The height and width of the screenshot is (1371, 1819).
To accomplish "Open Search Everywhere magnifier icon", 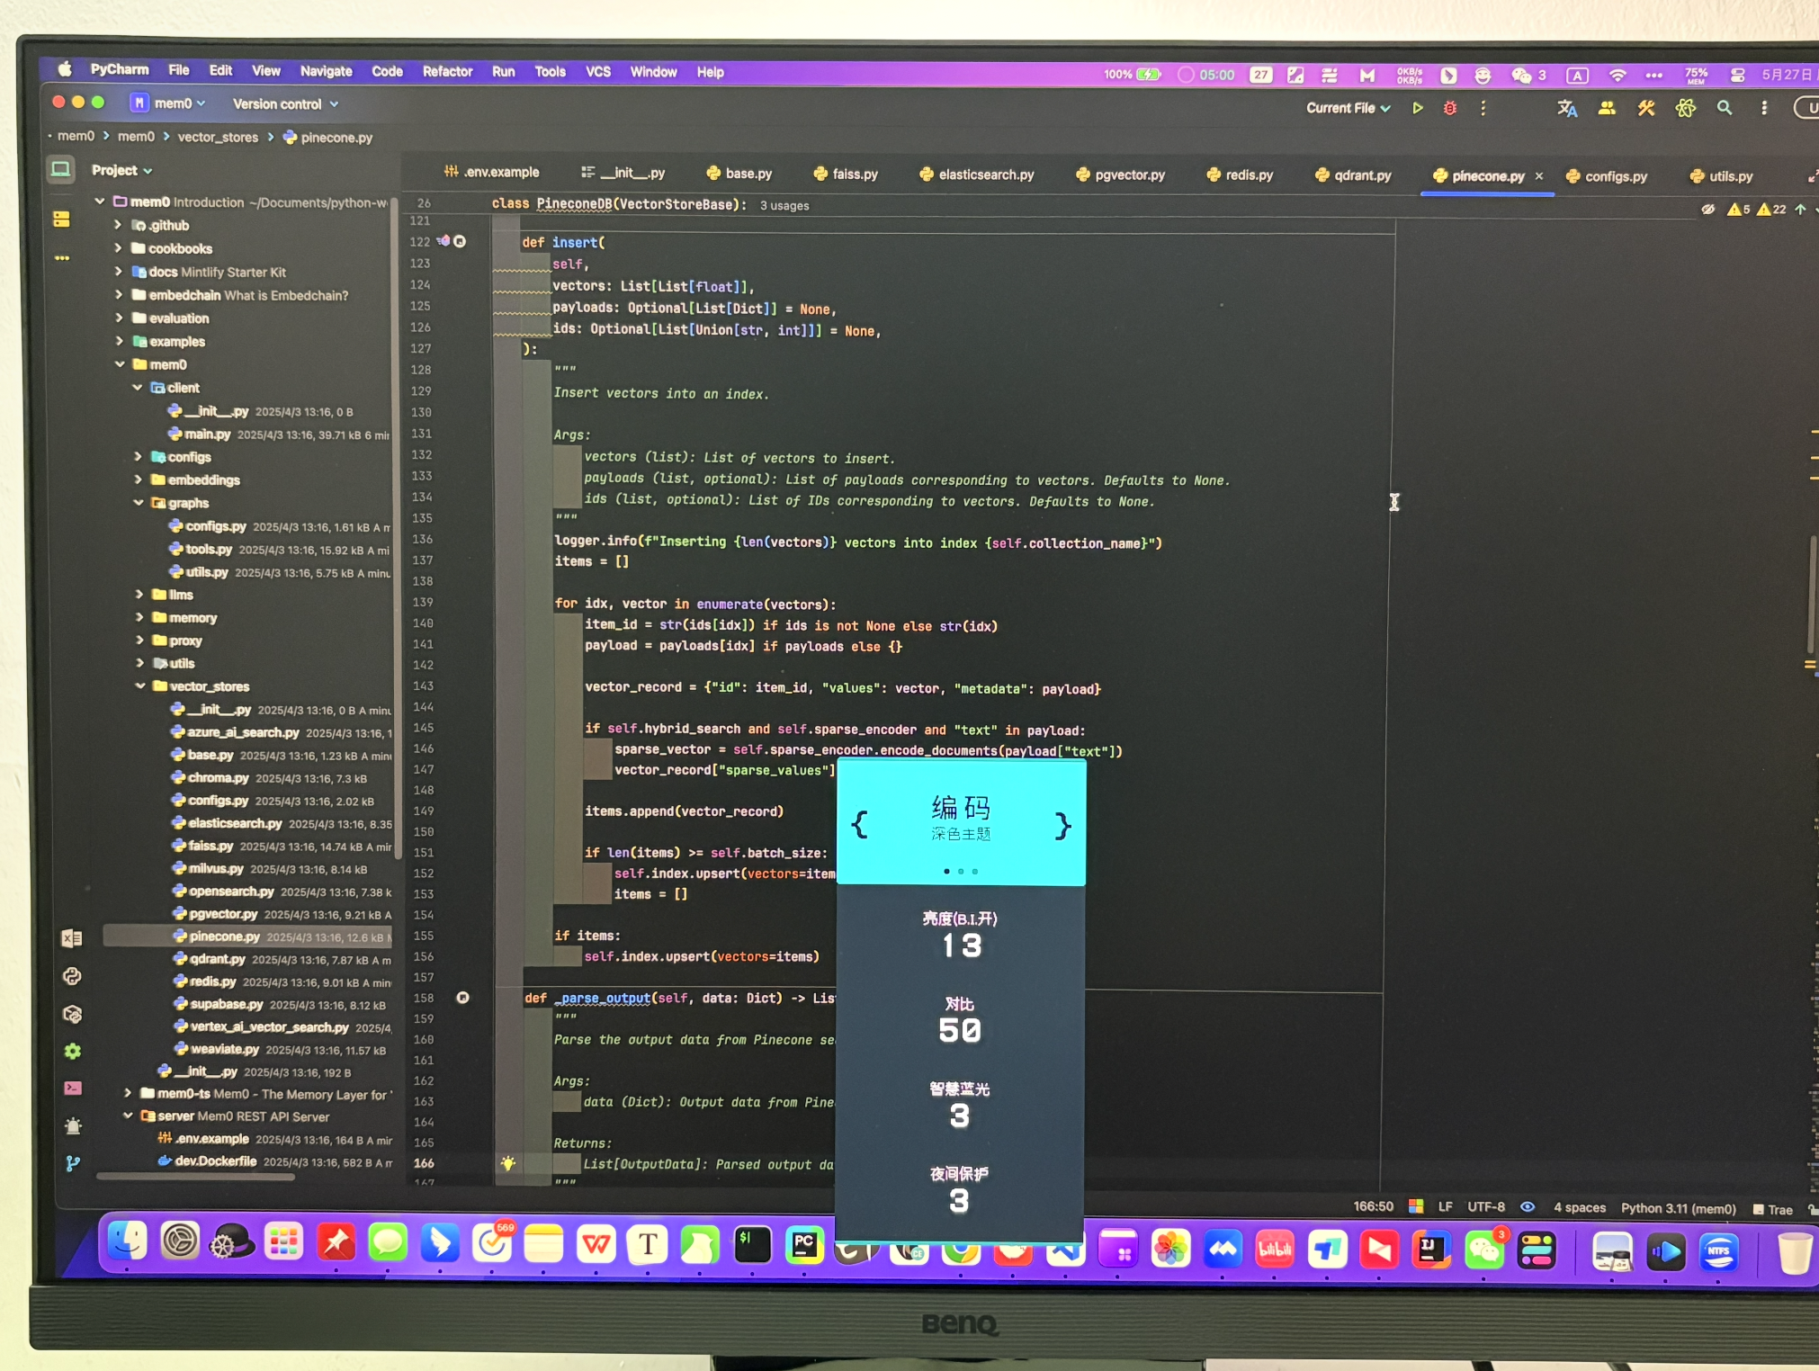I will [1725, 108].
